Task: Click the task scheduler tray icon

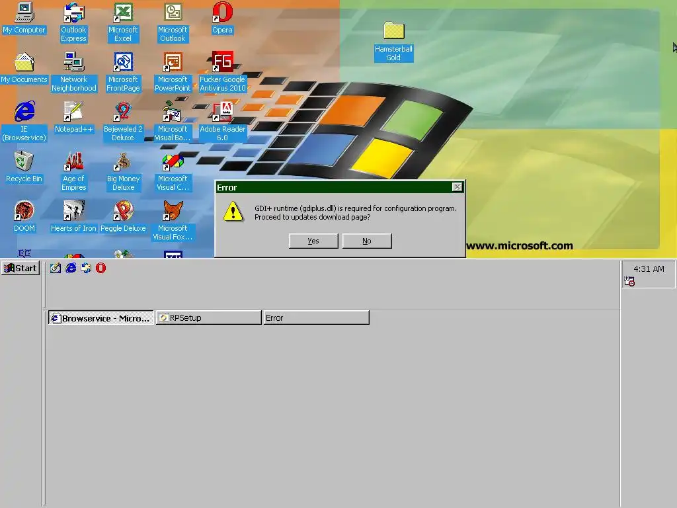Action: coord(629,281)
